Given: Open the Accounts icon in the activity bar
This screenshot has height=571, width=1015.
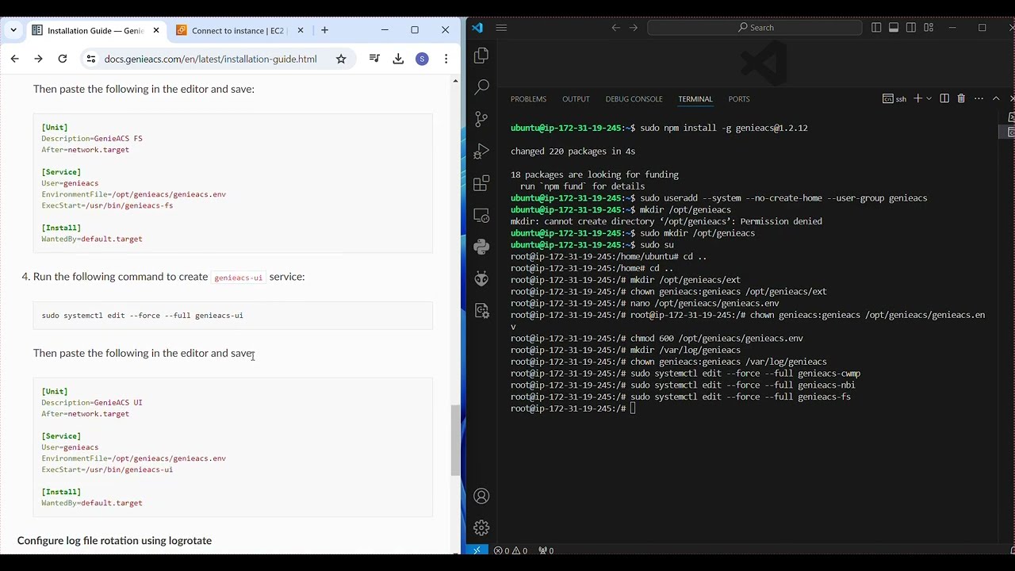Looking at the screenshot, I should [481, 496].
